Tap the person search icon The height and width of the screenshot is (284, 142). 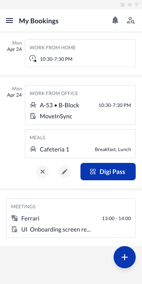coord(131,21)
